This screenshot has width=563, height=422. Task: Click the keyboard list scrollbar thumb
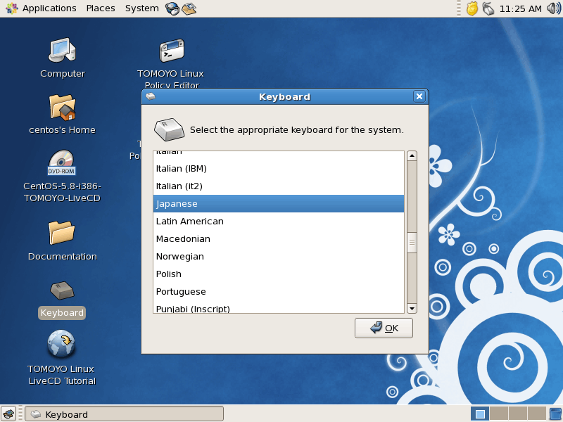tap(412, 243)
